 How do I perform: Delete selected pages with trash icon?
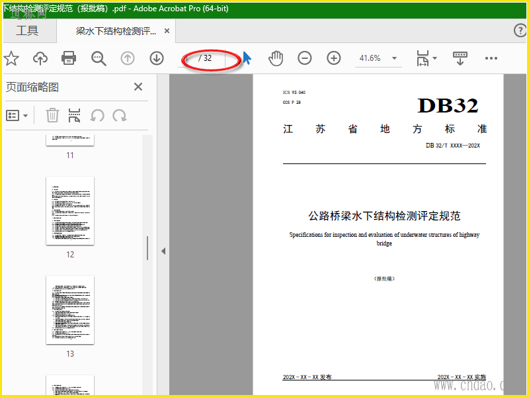click(x=52, y=115)
